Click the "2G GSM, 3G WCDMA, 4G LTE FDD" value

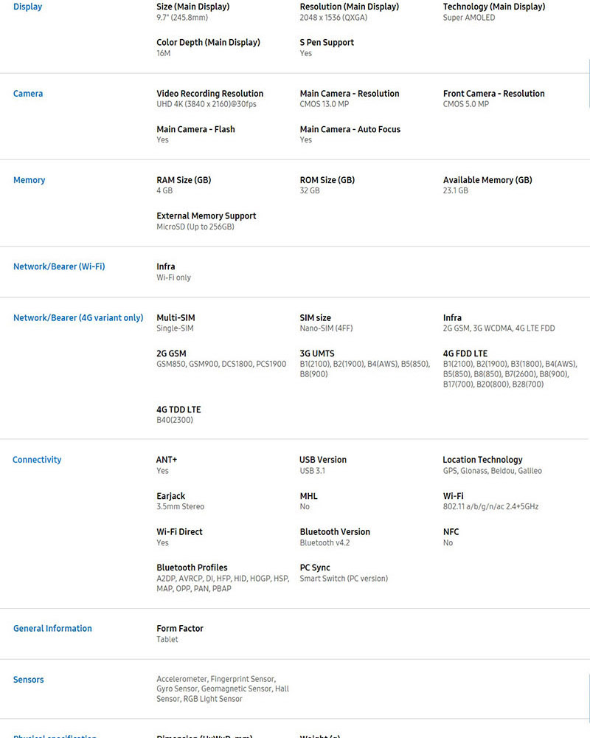[x=499, y=328]
